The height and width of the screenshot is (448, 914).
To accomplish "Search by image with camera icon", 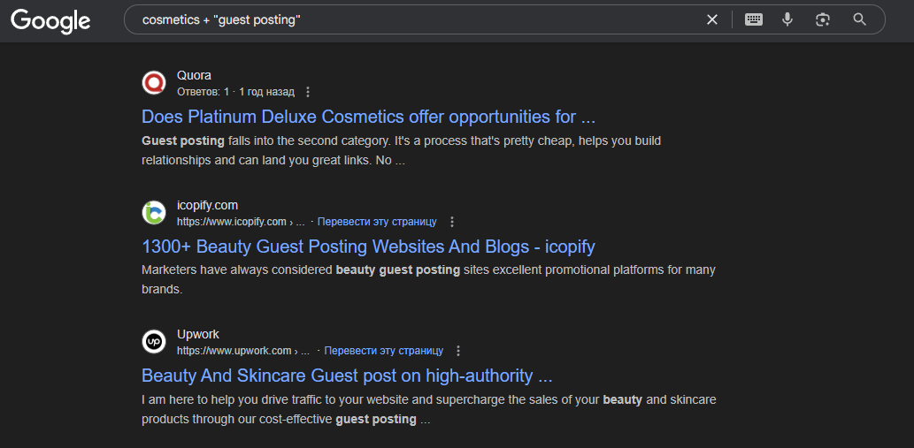I will [822, 19].
